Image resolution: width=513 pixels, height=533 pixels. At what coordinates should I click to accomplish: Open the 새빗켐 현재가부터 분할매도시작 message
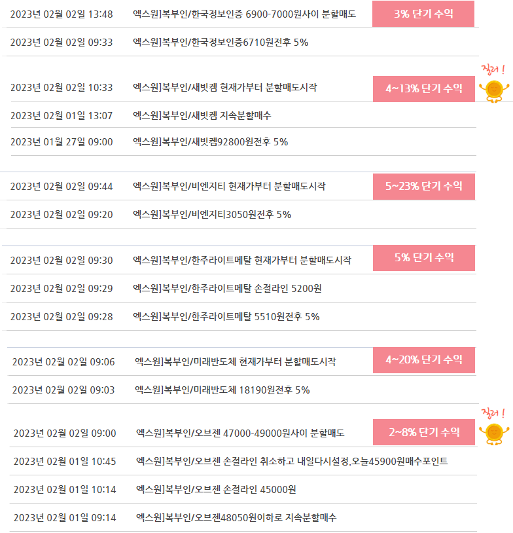click(224, 88)
